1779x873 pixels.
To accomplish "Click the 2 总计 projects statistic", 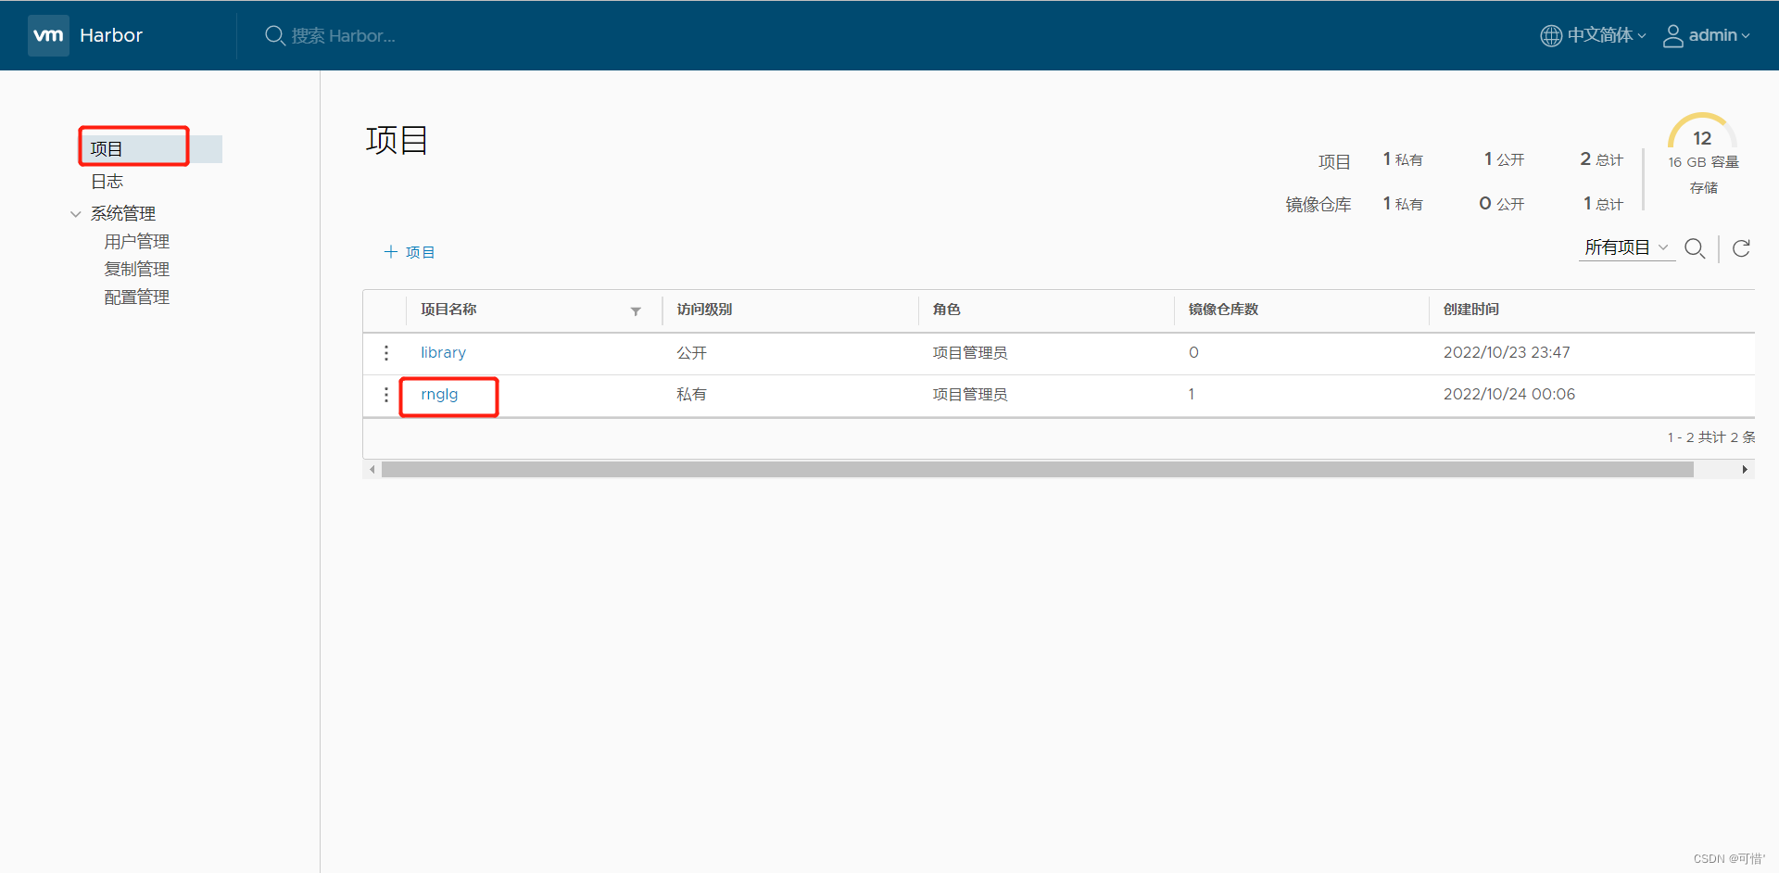I will [x=1601, y=159].
